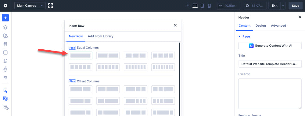Choose the two equal columns layout
The image size is (305, 116).
[x=108, y=56]
